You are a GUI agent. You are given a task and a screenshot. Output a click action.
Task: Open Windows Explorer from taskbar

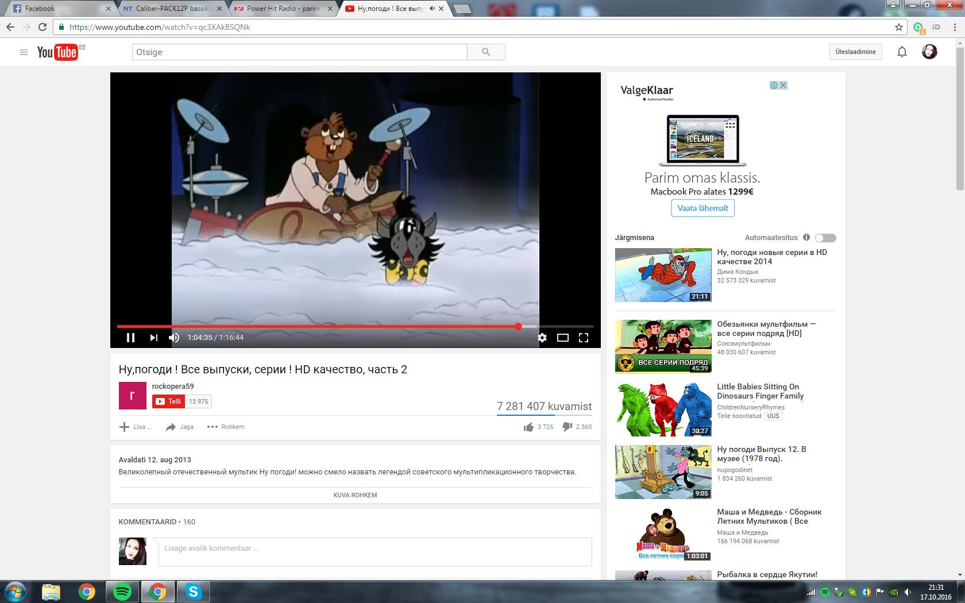pos(51,592)
